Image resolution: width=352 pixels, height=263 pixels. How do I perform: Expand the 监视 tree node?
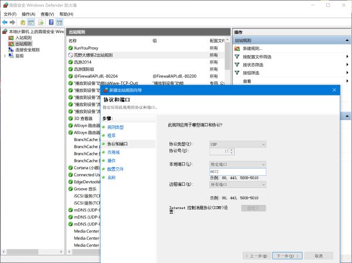pyautogui.click(x=5, y=56)
